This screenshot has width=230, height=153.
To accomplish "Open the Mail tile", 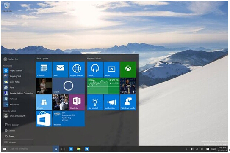I will [x=60, y=70].
